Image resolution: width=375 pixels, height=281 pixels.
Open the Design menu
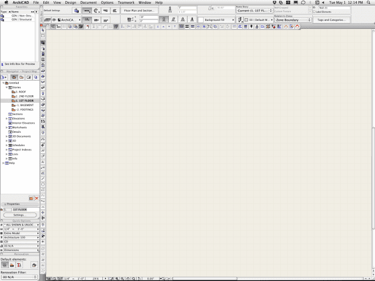pos(70,3)
